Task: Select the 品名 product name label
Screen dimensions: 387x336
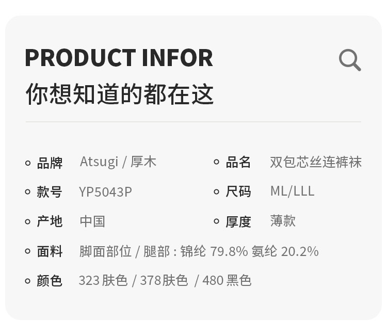Action: coord(238,163)
